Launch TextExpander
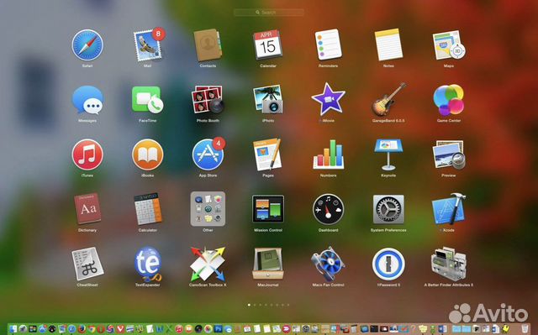 coord(148,264)
